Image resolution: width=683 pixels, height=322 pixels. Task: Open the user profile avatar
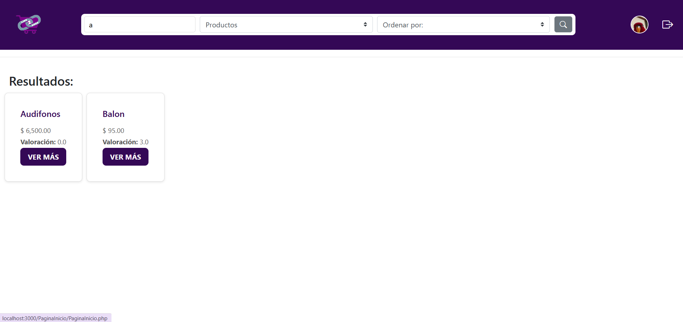click(x=639, y=25)
